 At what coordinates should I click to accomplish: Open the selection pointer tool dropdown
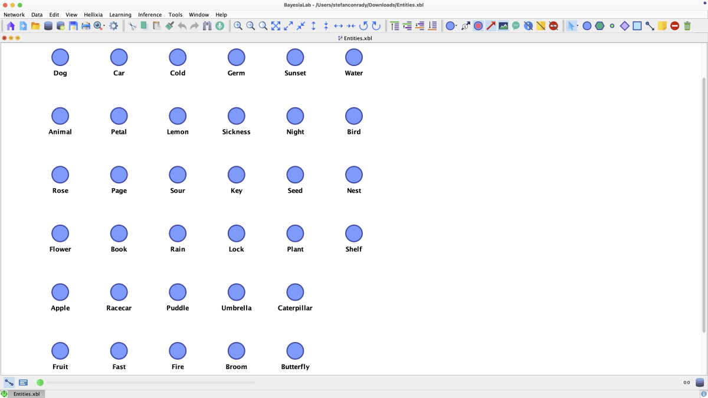(x=577, y=27)
